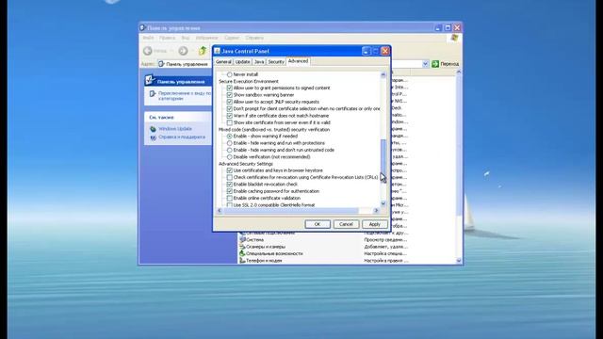Click the Up folder icon in Control Panel toolbar

pyautogui.click(x=203, y=51)
